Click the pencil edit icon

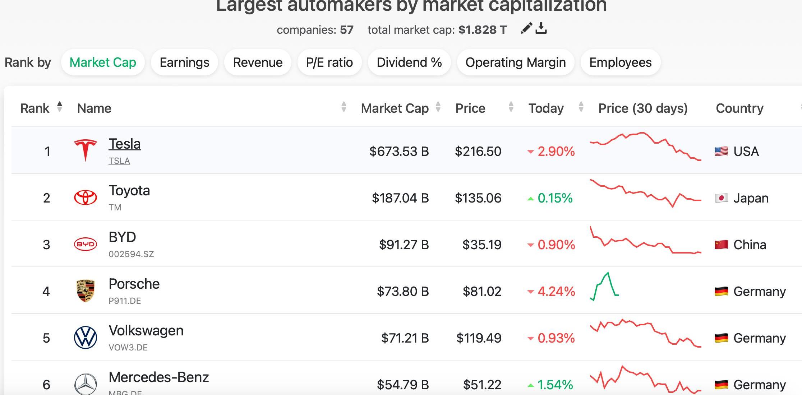(x=526, y=28)
